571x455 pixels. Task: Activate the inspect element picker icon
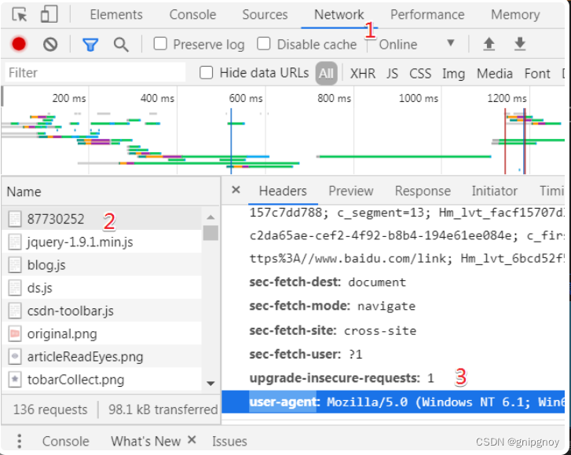coord(20,15)
